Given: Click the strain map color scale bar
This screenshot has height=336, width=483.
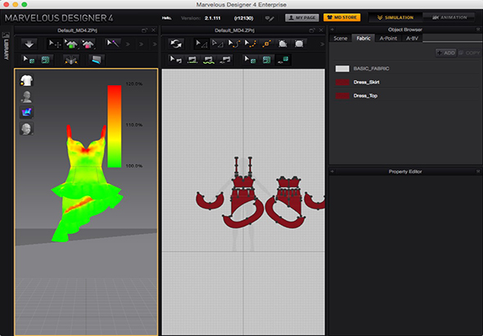Looking at the screenshot, I should click(115, 126).
